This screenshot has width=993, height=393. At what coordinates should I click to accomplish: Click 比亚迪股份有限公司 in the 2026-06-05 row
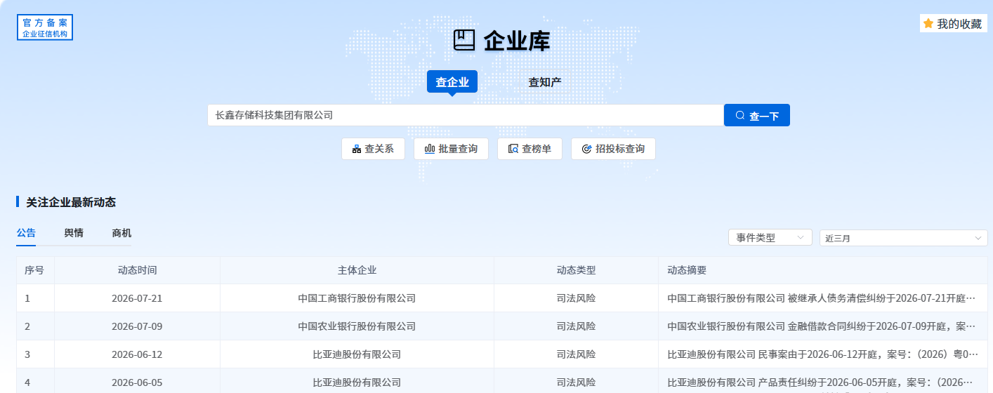pyautogui.click(x=357, y=382)
